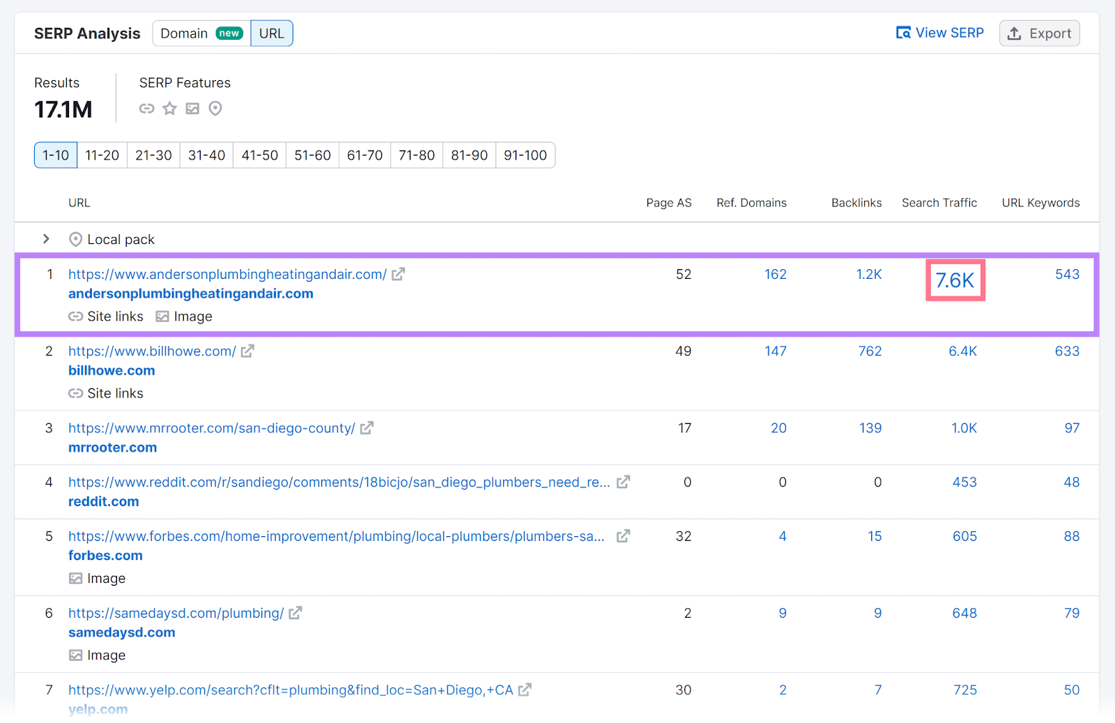This screenshot has width=1115, height=723.
Task: Click the Site links icon under billhowe.com
Action: coord(76,393)
